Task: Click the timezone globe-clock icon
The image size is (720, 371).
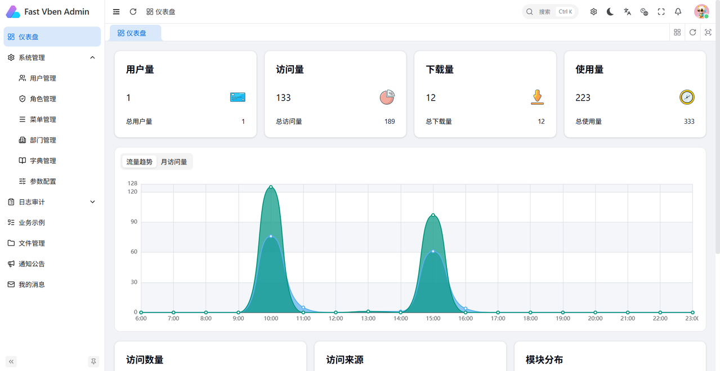Action: pyautogui.click(x=644, y=11)
